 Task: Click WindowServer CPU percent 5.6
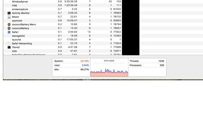tap(60, 2)
